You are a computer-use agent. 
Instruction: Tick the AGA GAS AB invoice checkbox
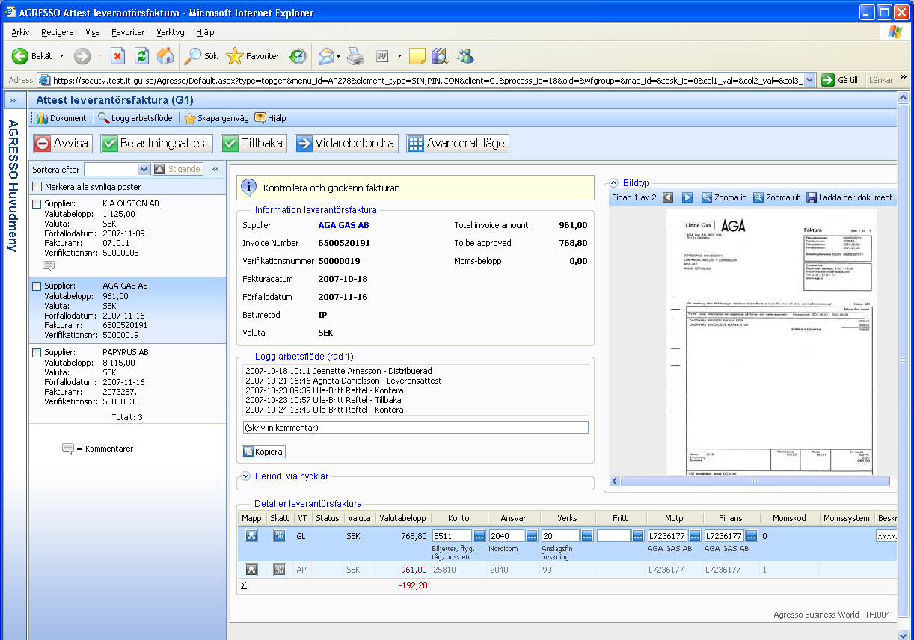(37, 286)
